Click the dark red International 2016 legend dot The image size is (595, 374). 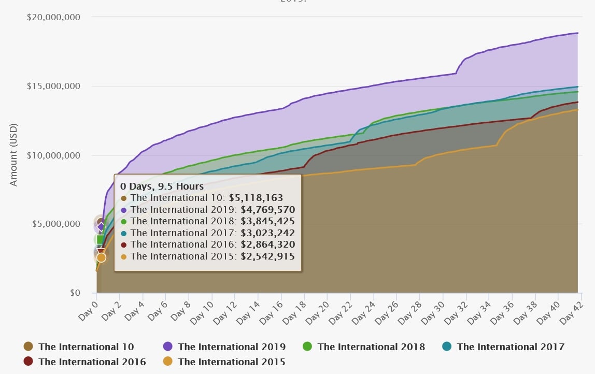click(x=29, y=362)
